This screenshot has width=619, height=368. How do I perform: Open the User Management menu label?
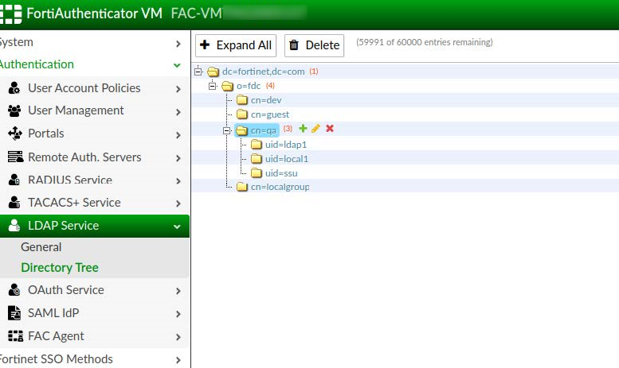tap(76, 110)
